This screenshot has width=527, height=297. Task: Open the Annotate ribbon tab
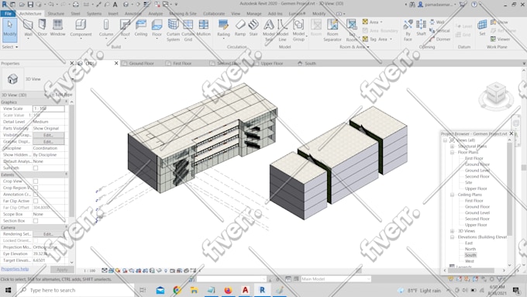point(133,13)
